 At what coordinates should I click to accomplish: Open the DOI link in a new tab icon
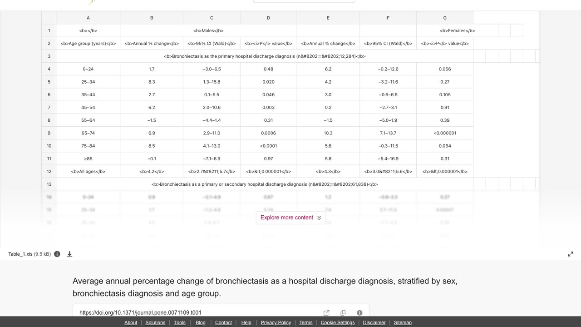click(326, 312)
